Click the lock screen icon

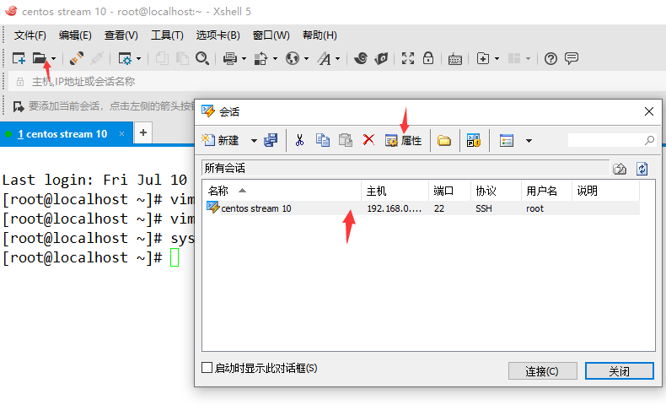tap(428, 58)
